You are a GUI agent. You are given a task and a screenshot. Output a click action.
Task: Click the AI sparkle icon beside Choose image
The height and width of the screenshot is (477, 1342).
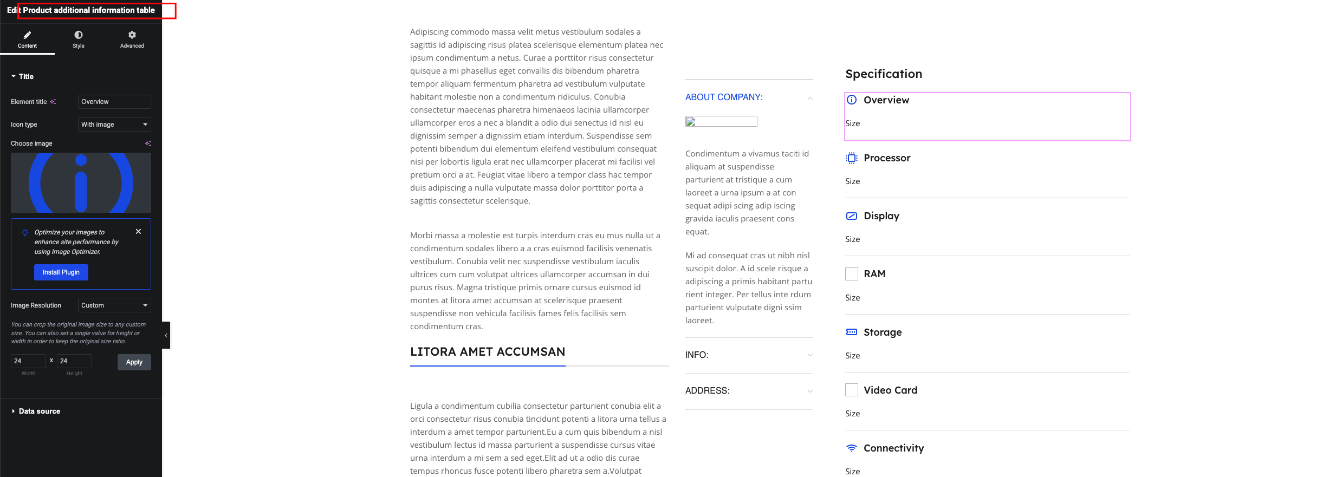148,143
